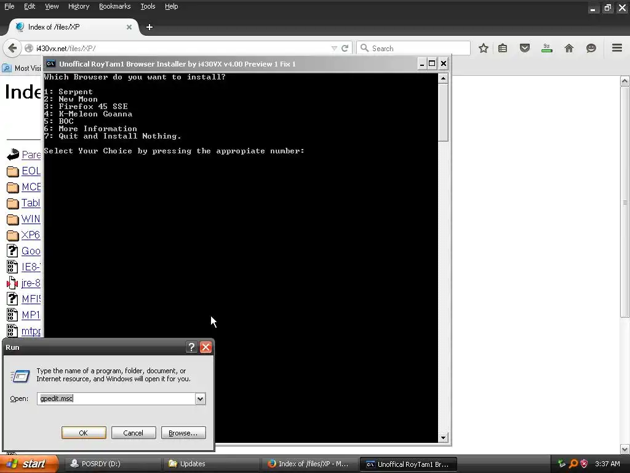Open the Pocket icon in Firefox toolbar
Viewport: 630px width, 473px height.
(524, 48)
